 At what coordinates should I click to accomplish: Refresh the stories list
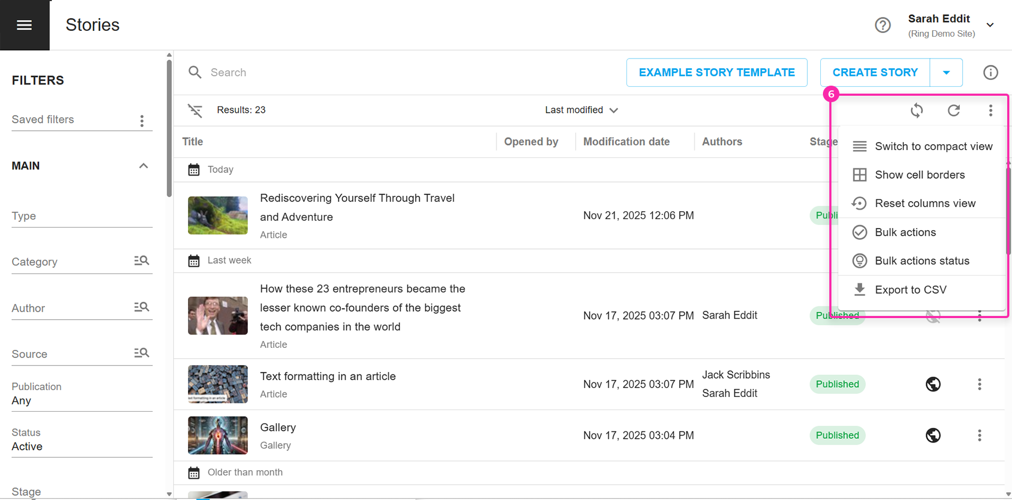953,110
